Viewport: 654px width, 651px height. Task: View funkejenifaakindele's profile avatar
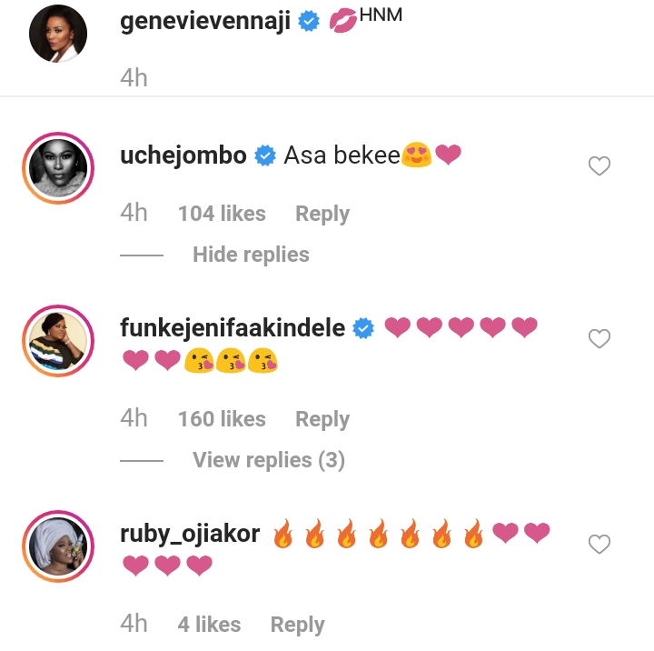[x=58, y=342]
